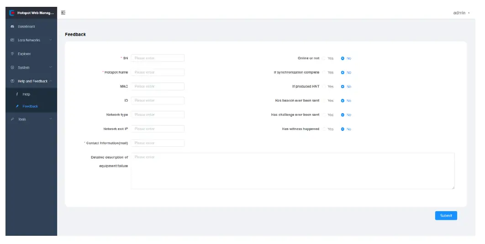Focus the ID input field
Screen dimensions: 485x244
coord(158,100)
